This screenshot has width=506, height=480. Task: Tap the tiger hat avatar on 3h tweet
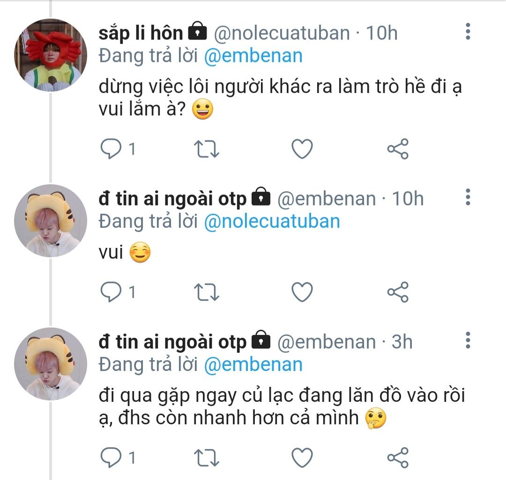click(x=51, y=364)
